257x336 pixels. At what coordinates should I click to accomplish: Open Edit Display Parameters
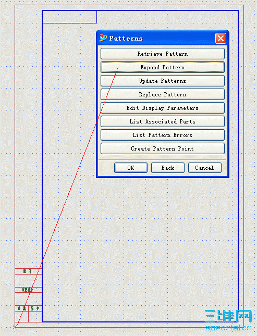[163, 108]
